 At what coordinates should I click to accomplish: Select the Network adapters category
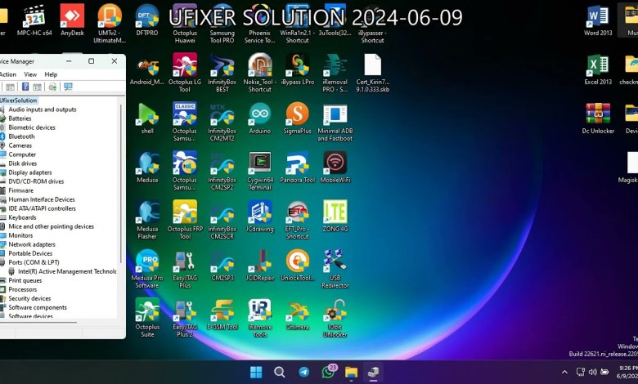[x=32, y=244]
